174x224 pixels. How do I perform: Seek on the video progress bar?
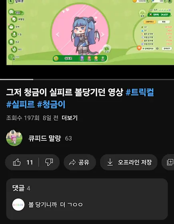(87, 80)
